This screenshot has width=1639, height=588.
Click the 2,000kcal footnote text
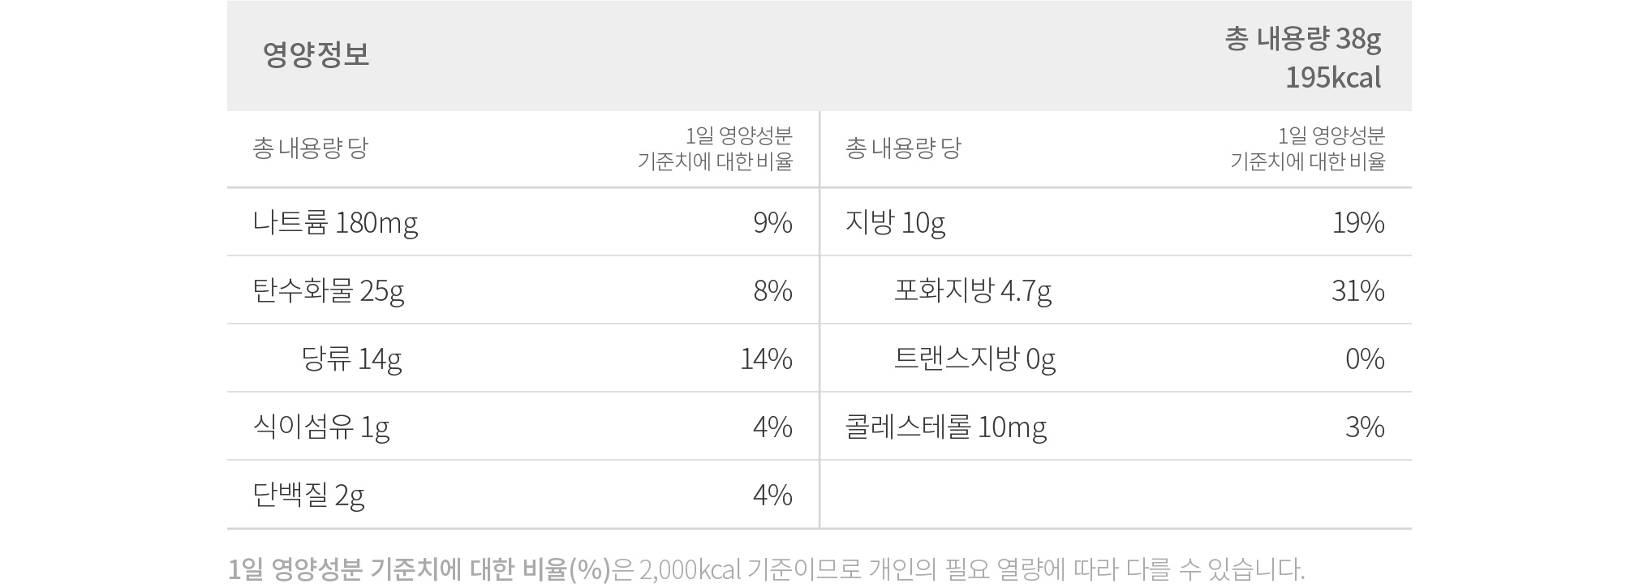tap(690, 570)
